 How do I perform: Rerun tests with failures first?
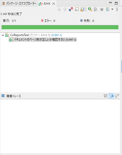96,9
